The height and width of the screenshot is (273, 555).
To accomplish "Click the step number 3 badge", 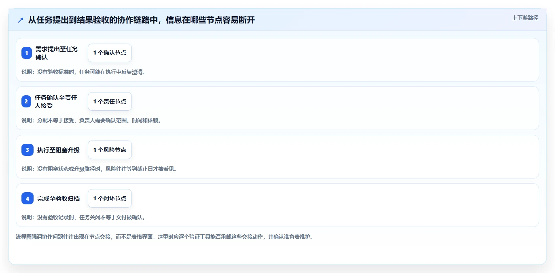I will pos(28,150).
